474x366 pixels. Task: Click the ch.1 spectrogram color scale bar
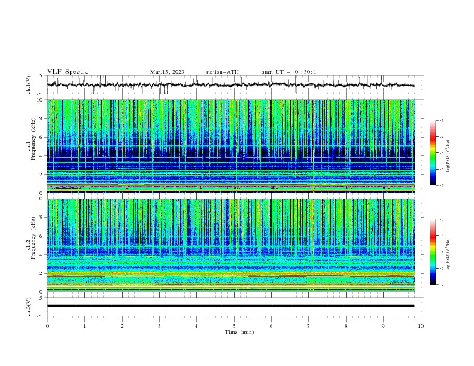coord(433,153)
